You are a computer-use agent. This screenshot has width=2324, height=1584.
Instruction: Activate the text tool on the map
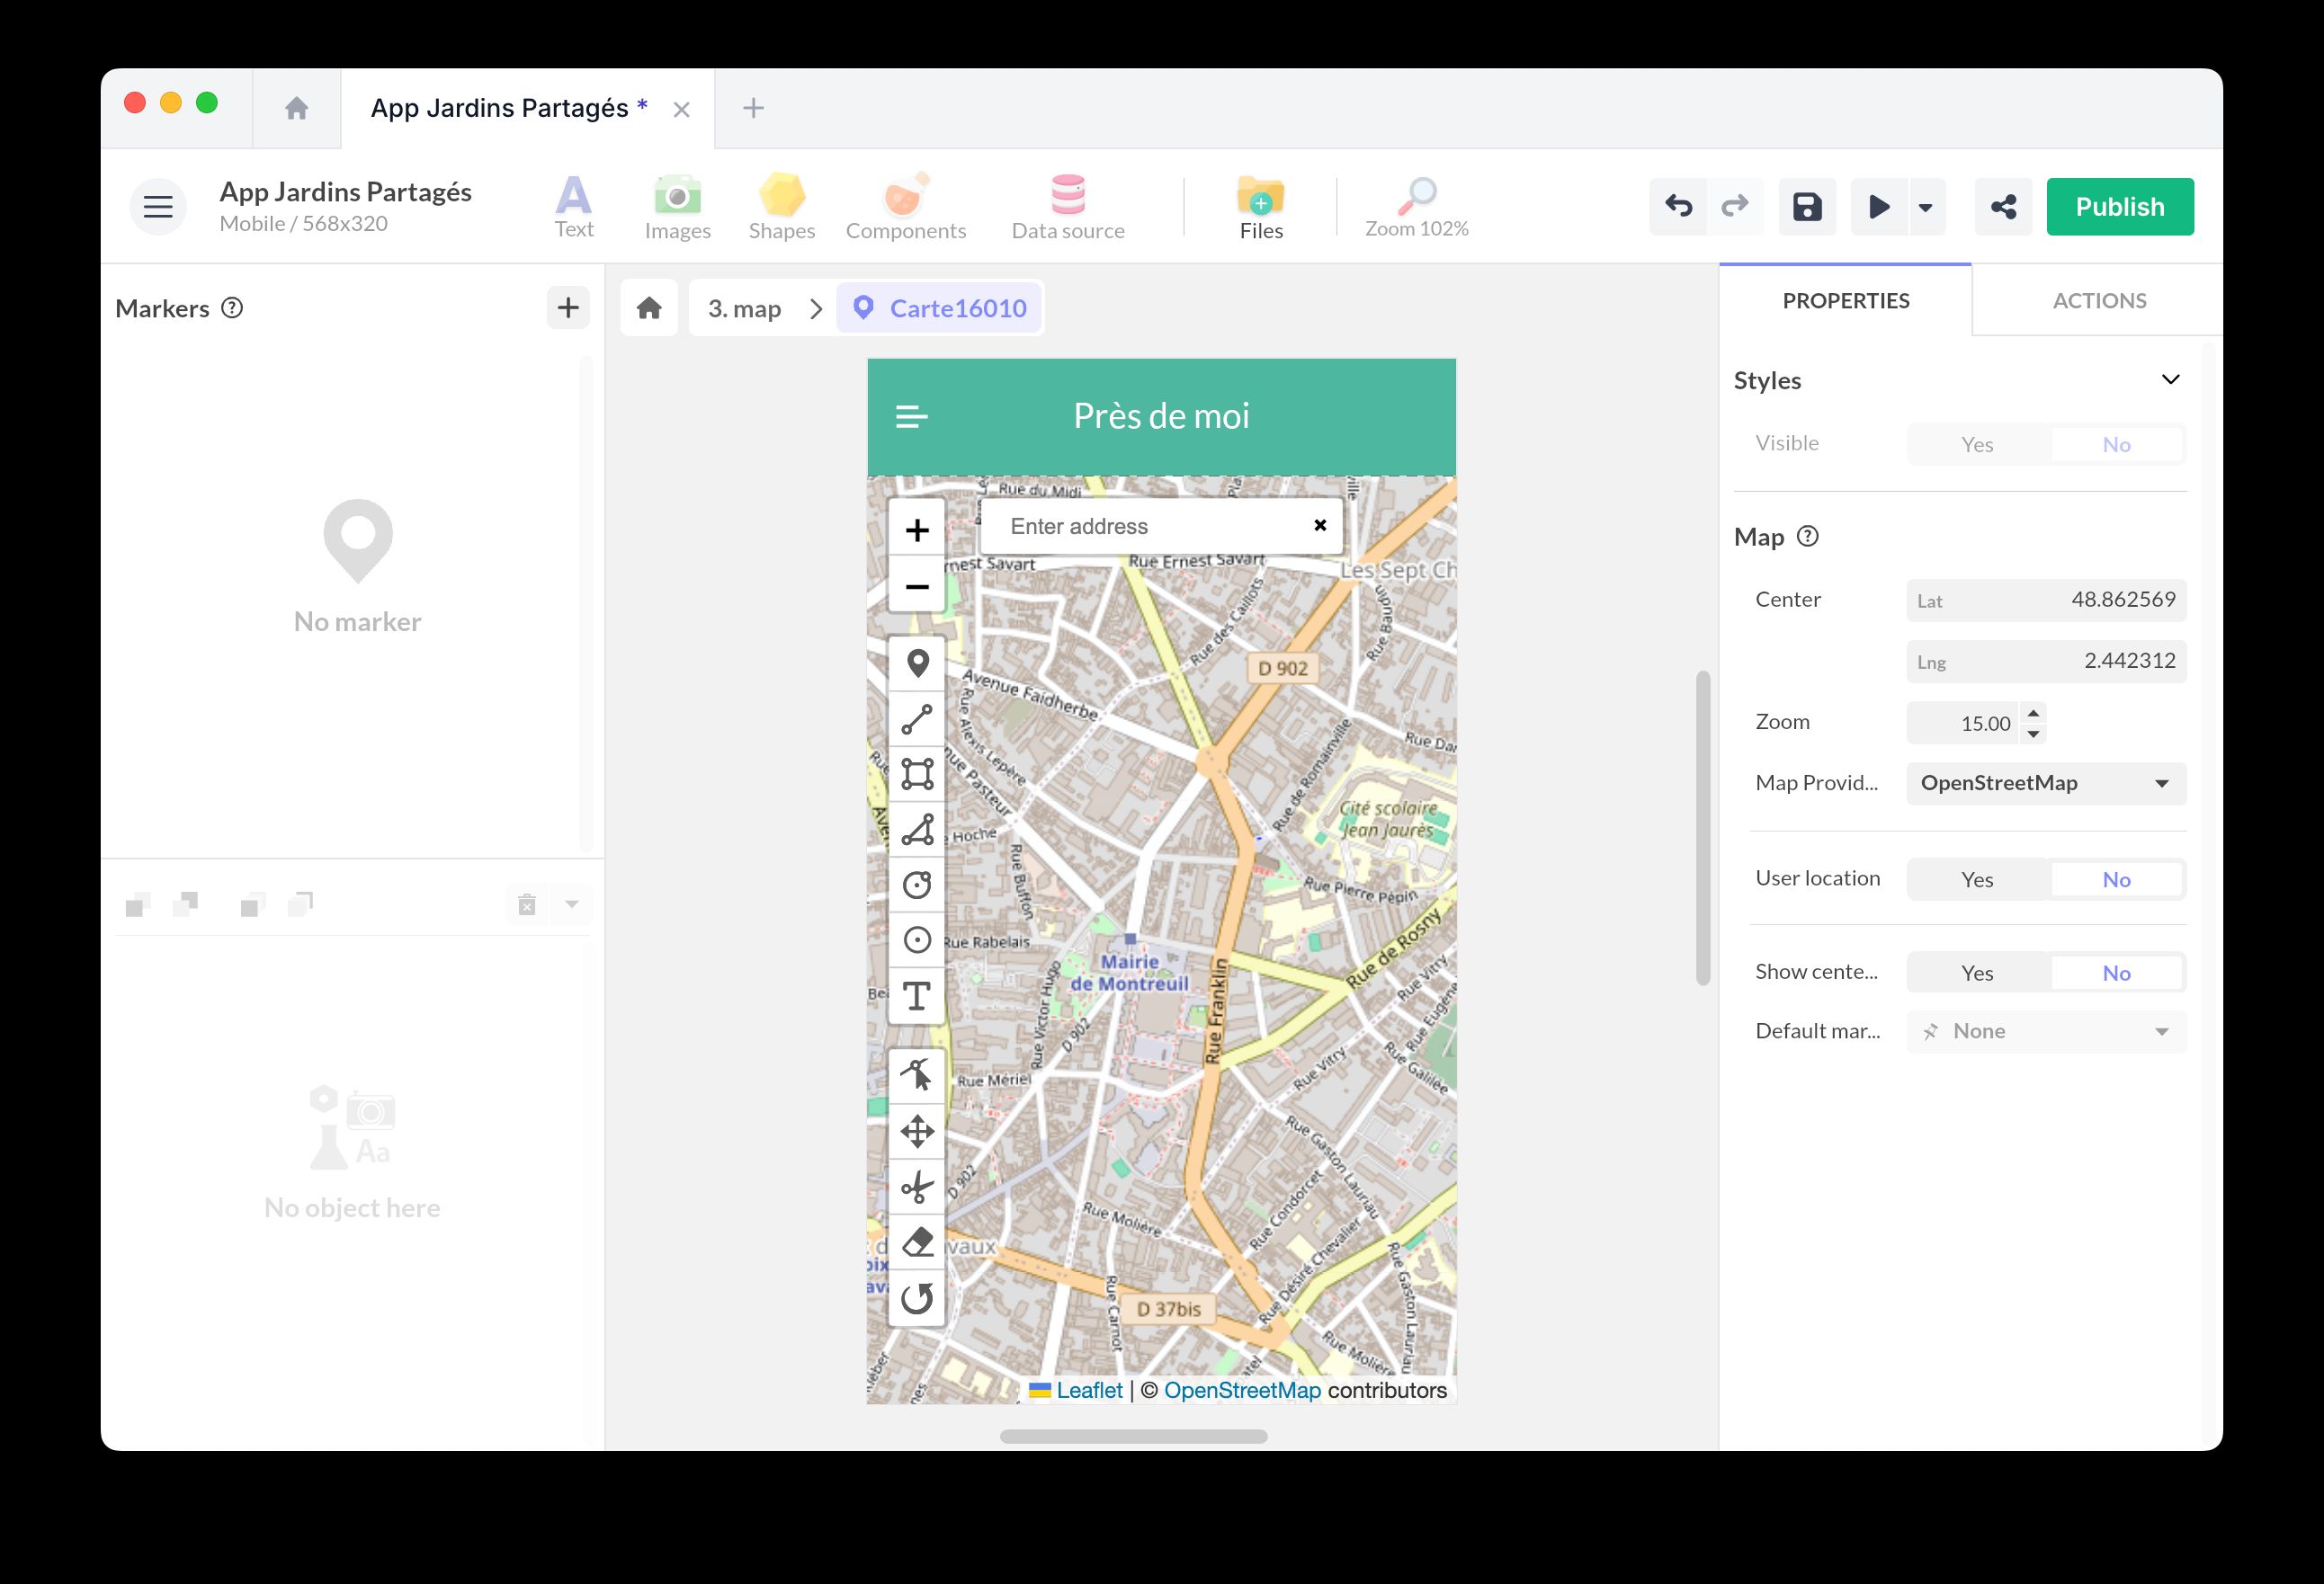tap(917, 994)
